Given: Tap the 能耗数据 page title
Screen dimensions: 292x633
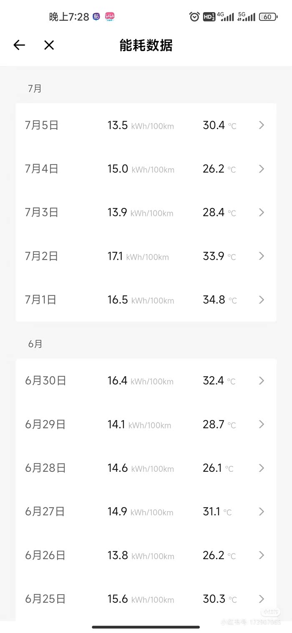Looking at the screenshot, I should click(146, 45).
